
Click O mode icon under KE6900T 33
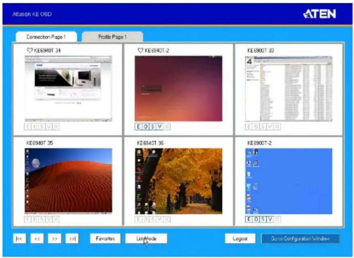coord(256,127)
